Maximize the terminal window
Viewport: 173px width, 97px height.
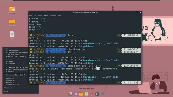click(137, 13)
